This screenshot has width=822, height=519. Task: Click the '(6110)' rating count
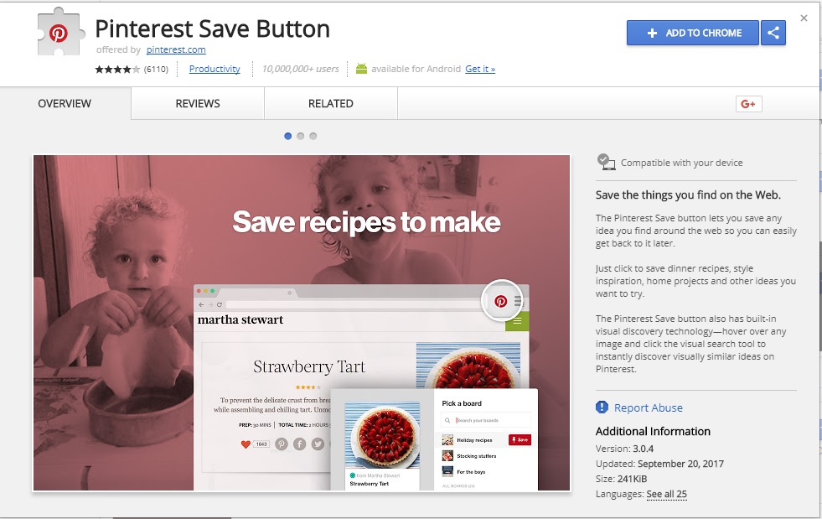click(x=156, y=70)
